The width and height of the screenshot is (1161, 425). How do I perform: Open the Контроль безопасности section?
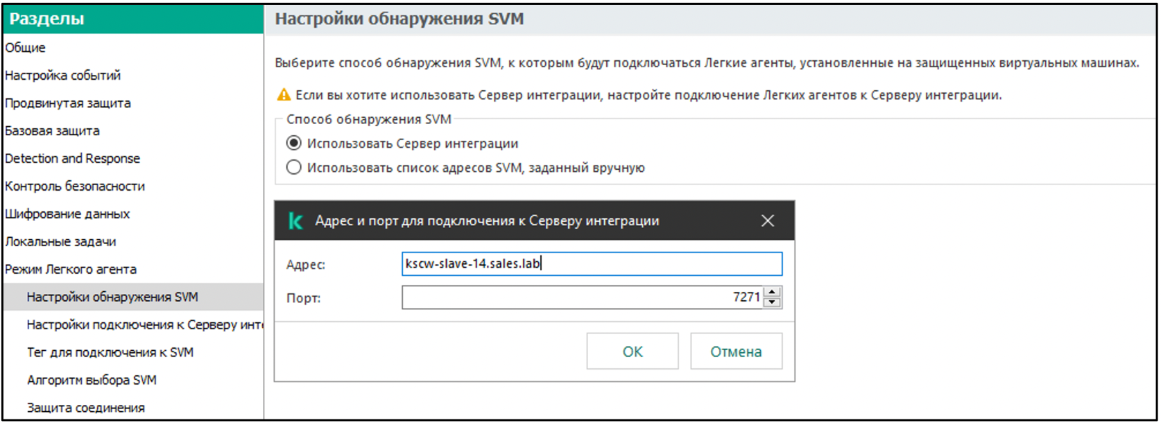tap(75, 187)
